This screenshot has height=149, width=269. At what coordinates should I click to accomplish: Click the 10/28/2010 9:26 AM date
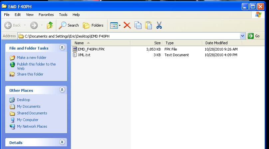[221, 49]
